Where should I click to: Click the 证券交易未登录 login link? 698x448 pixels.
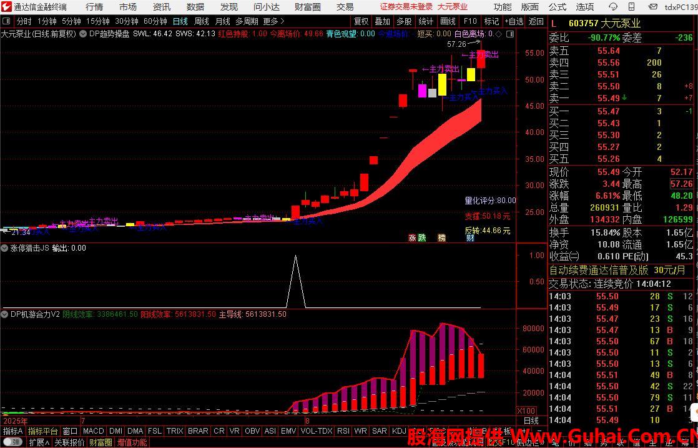[x=406, y=7]
